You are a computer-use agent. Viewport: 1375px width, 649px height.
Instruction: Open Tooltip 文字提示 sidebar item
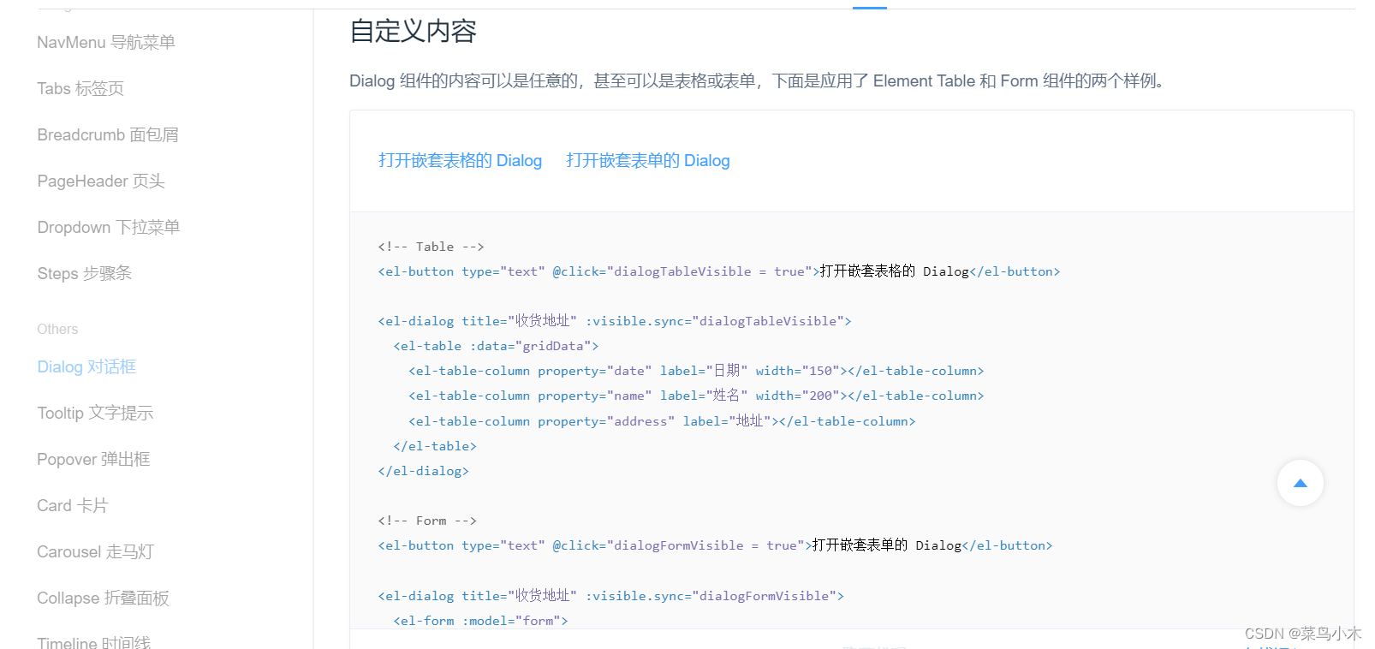click(95, 413)
